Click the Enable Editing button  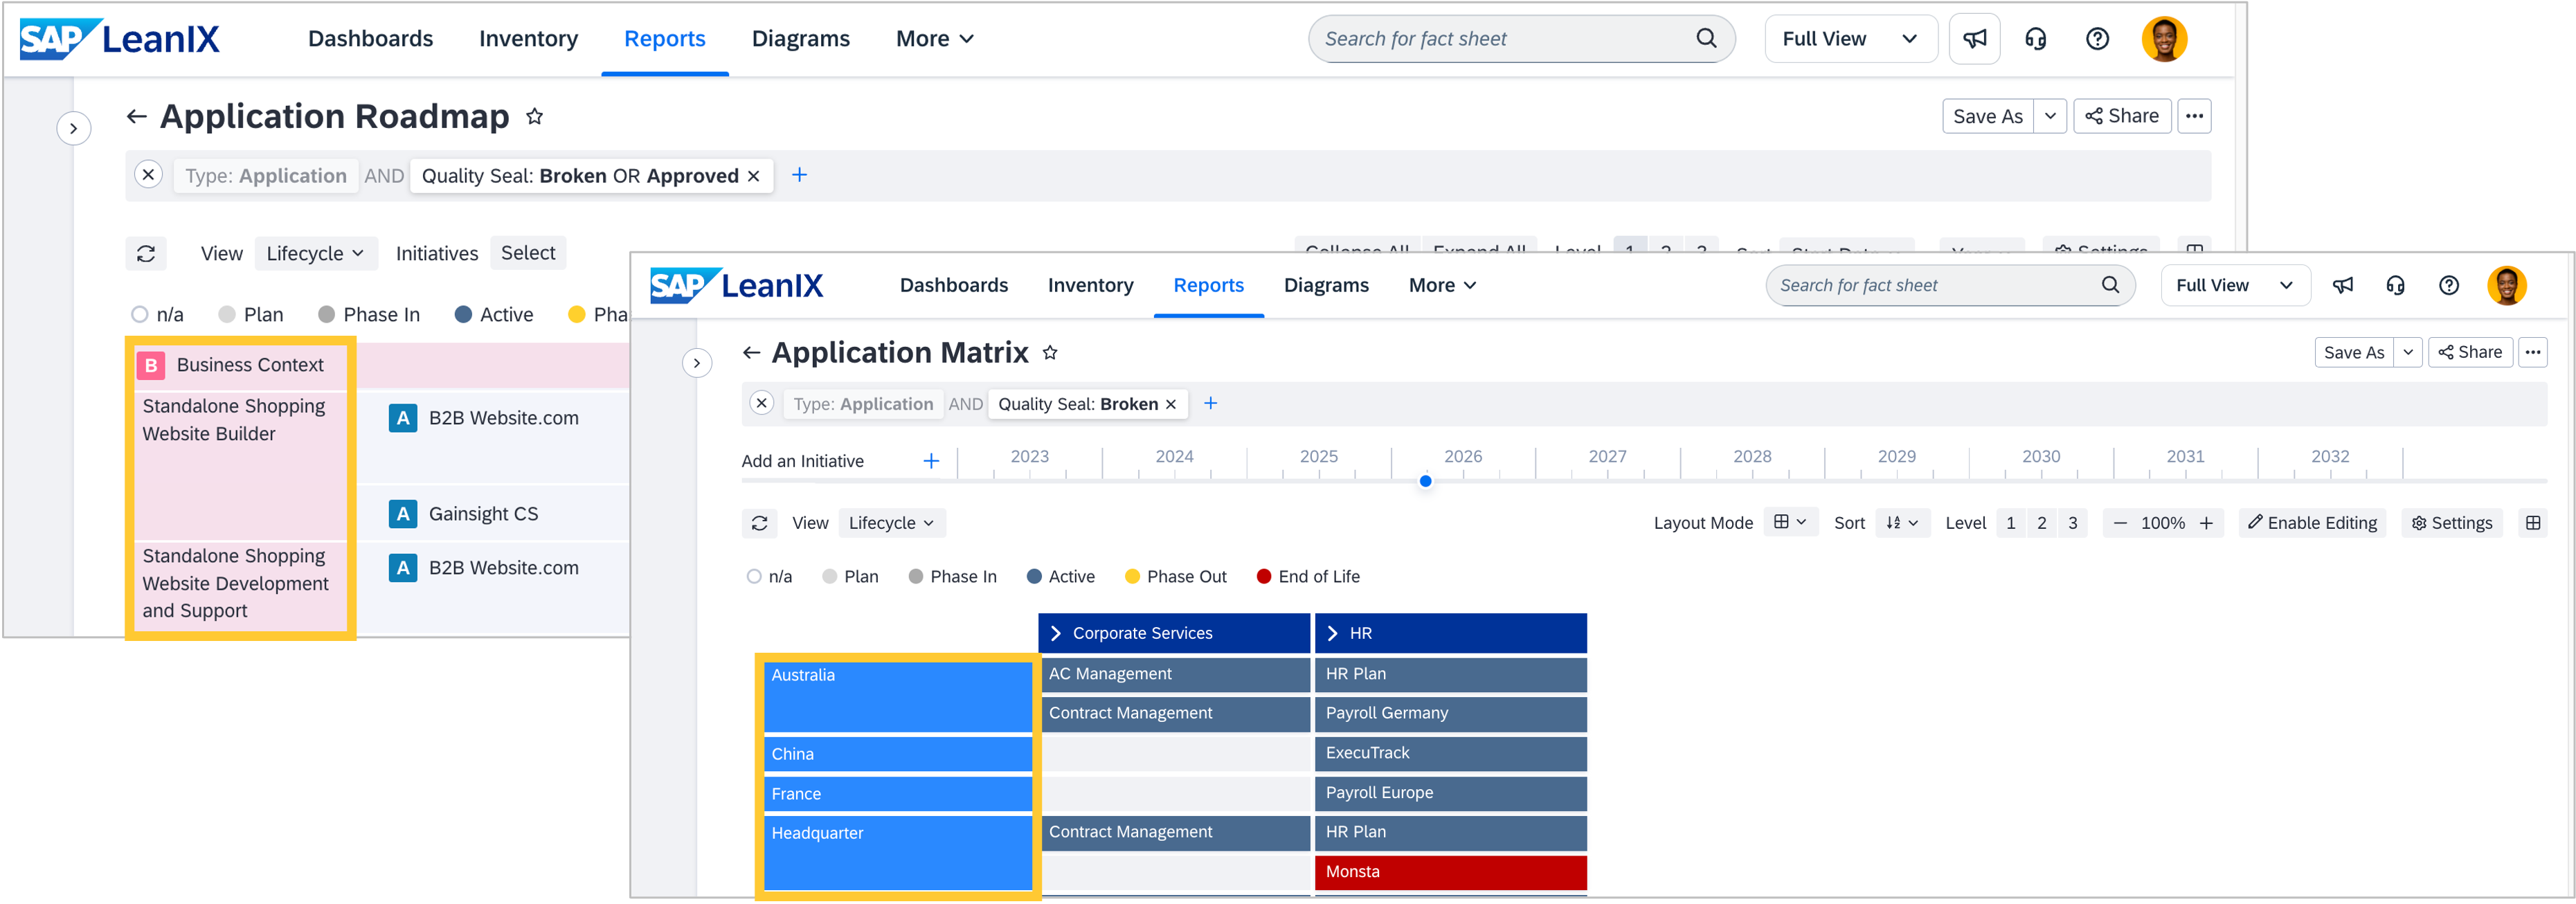click(2312, 523)
